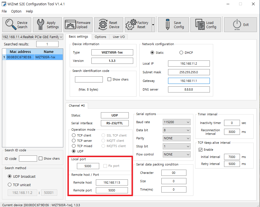Open the Help menu

[x=29, y=11]
